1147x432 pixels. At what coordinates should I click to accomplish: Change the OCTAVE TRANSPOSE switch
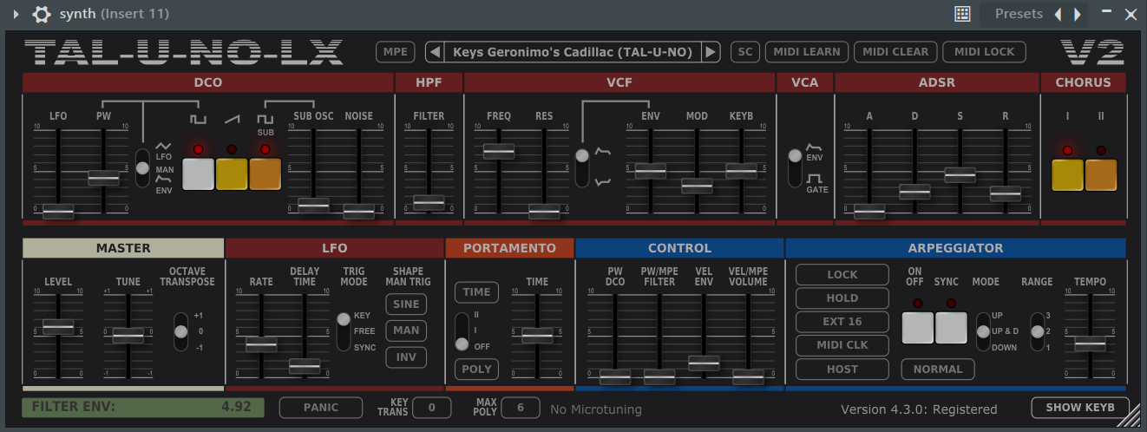tap(180, 331)
